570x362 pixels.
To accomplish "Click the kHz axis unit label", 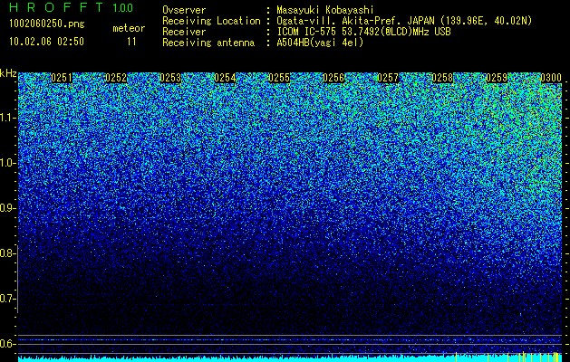I will pyautogui.click(x=8, y=73).
